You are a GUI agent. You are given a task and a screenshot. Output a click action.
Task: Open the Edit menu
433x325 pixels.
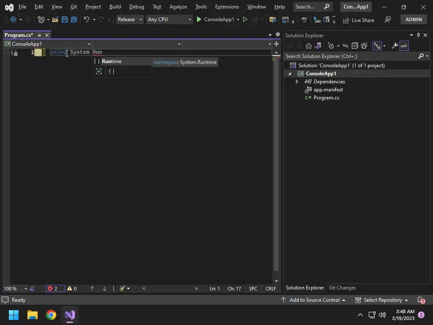(x=38, y=7)
